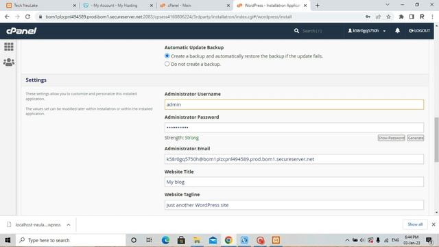
Task: Select Create a backup and restore option
Action: point(167,56)
